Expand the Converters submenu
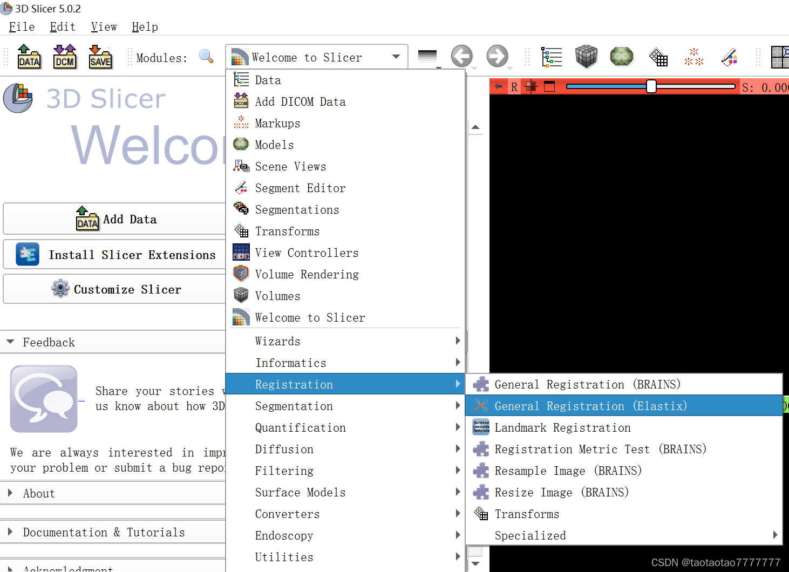This screenshot has width=789, height=572. pos(345,514)
